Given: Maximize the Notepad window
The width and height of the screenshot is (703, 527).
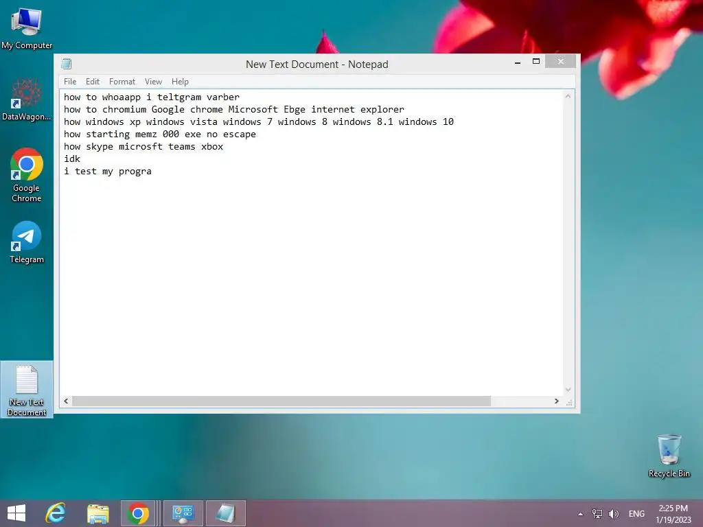Looking at the screenshot, I should 535,61.
